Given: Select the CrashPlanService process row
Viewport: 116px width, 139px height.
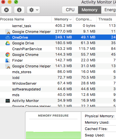Looking at the screenshot, I should [x=58, y=49].
